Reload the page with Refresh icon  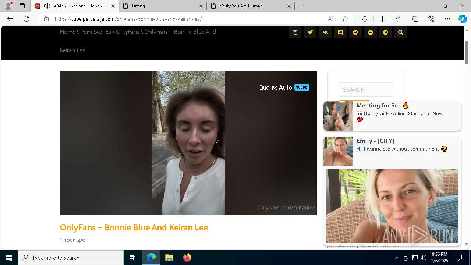[26, 19]
